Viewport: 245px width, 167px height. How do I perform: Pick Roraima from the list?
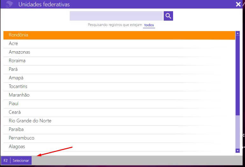tap(119, 61)
